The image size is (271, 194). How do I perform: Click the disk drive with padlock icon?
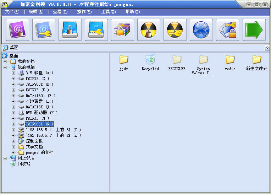click(70, 30)
